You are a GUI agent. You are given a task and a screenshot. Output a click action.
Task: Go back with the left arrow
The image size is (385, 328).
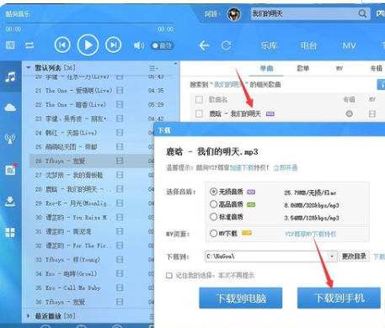point(204,45)
